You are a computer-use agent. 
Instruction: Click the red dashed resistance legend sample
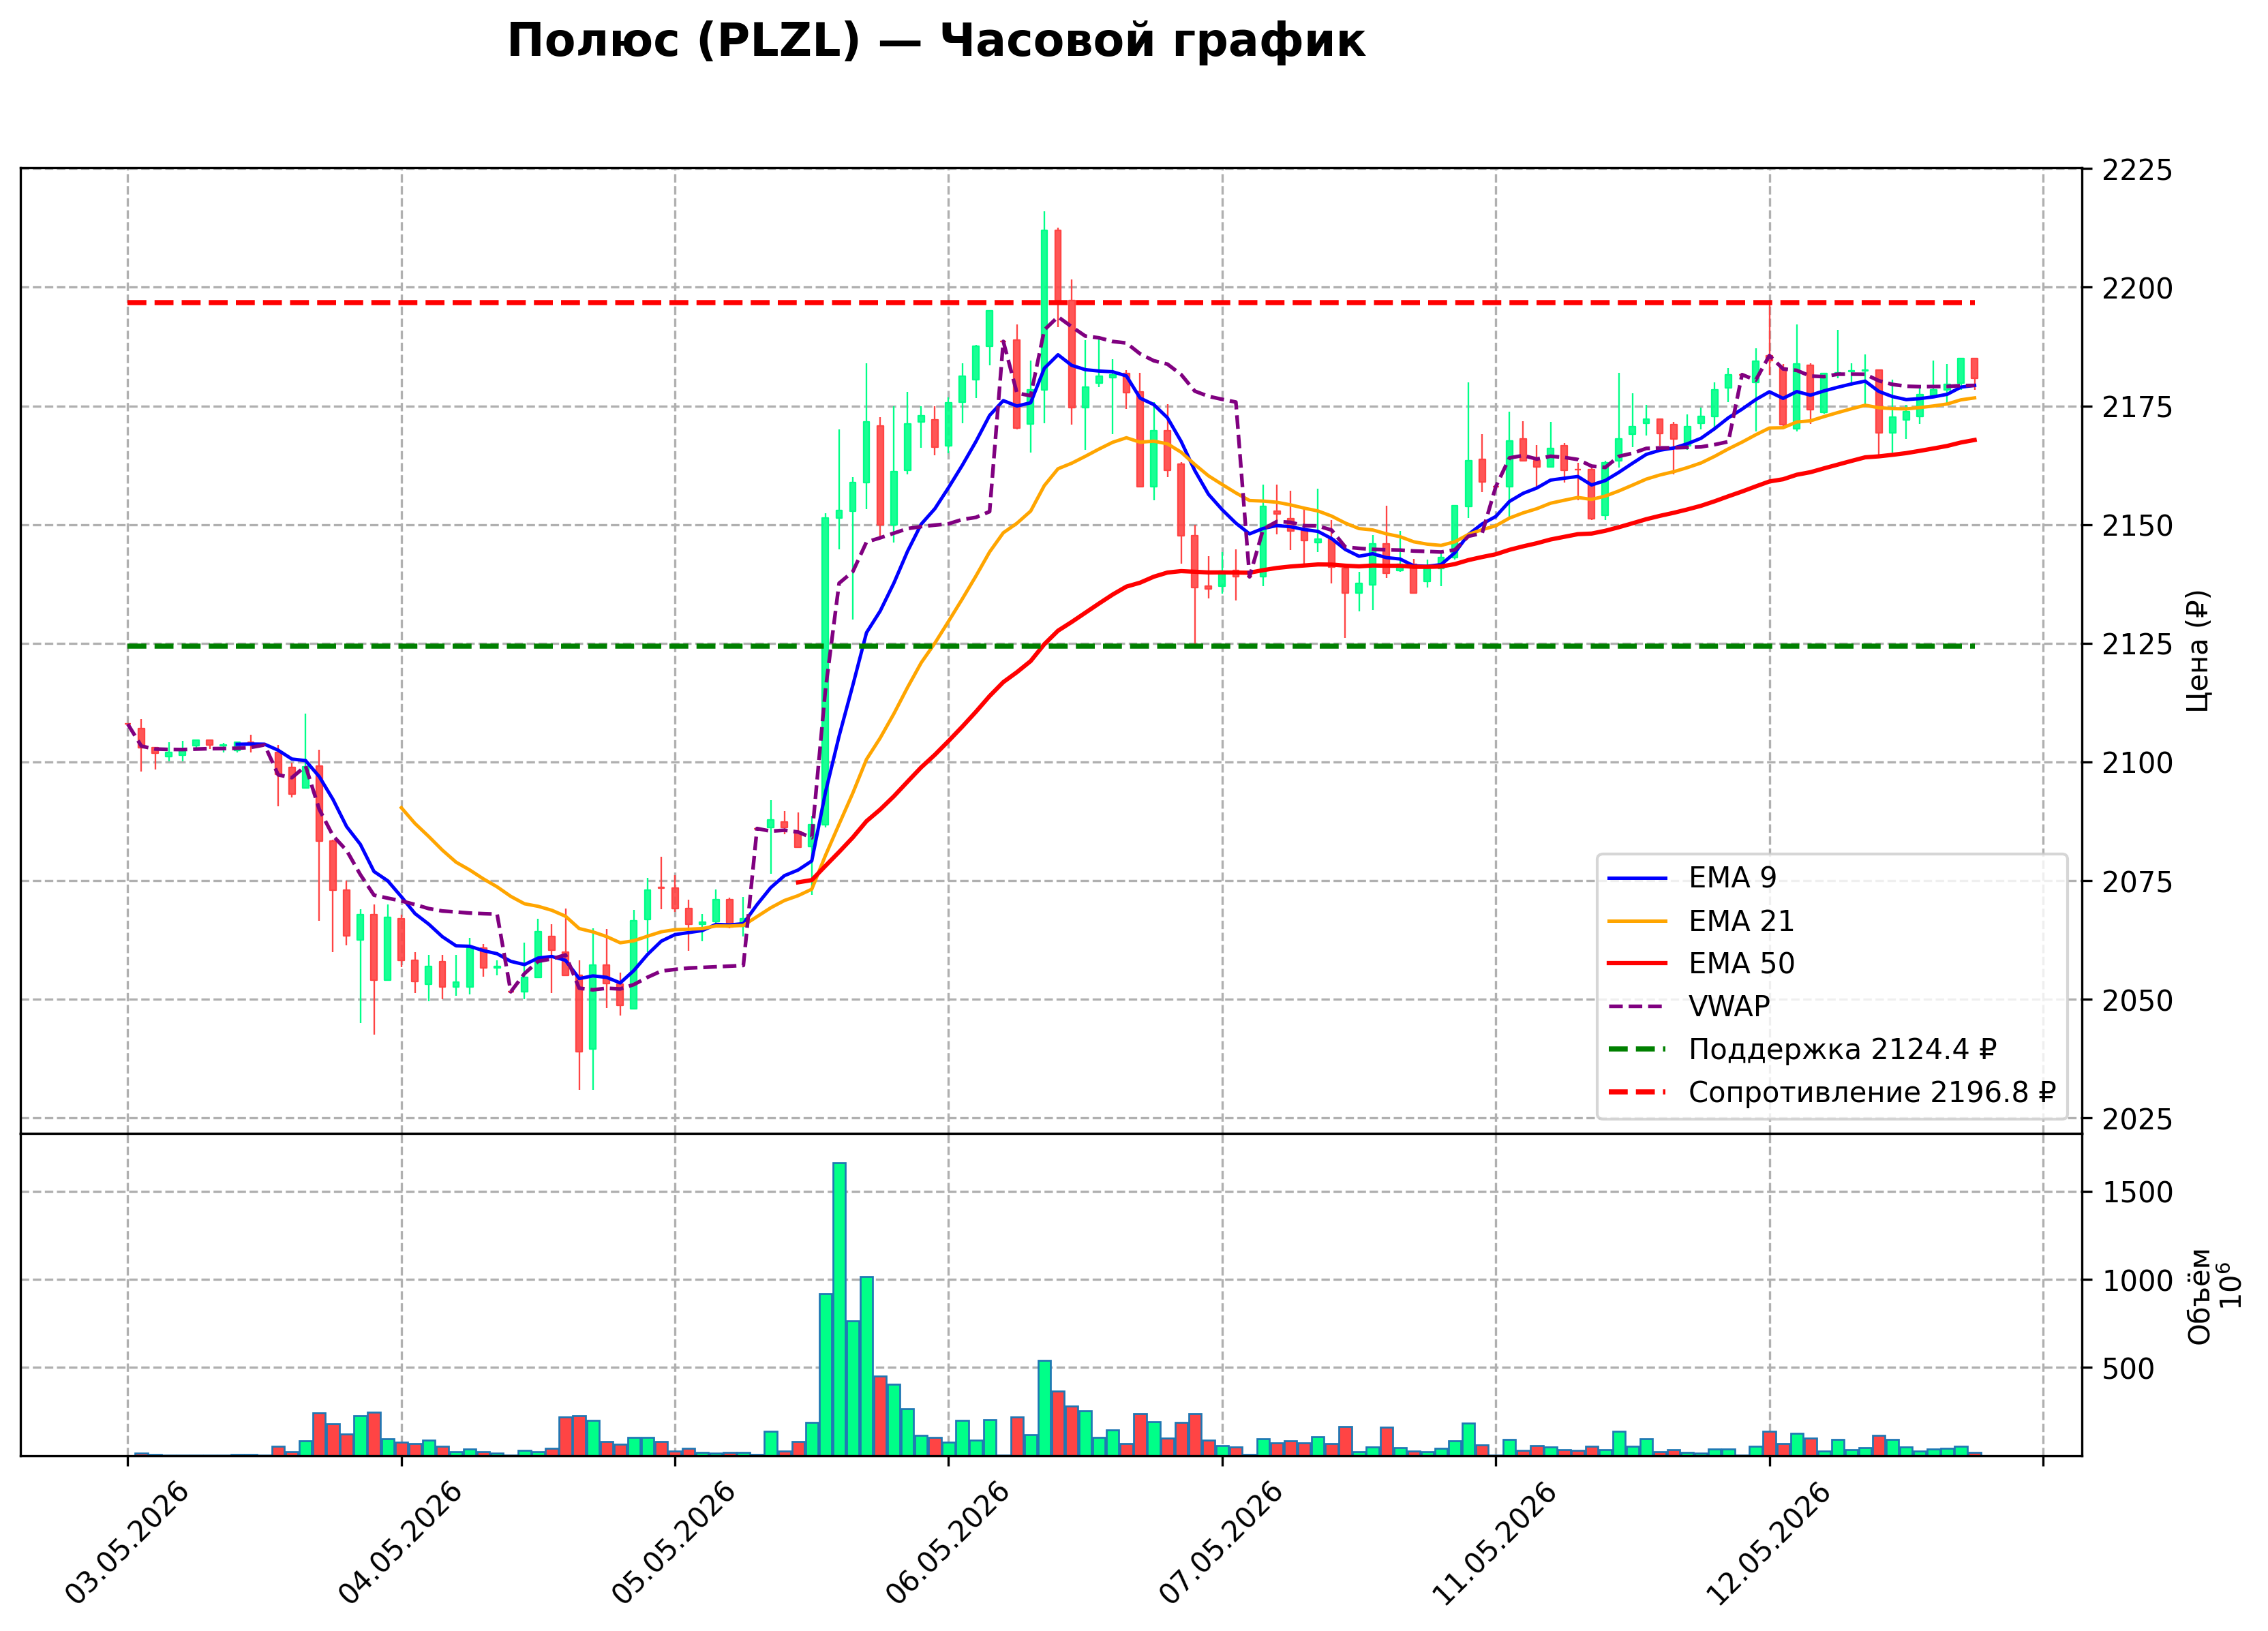[1637, 1093]
